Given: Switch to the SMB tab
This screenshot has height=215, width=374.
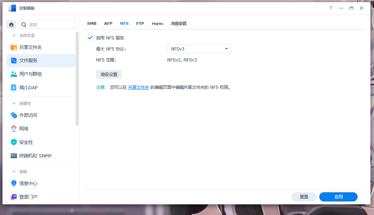Looking at the screenshot, I should point(92,23).
